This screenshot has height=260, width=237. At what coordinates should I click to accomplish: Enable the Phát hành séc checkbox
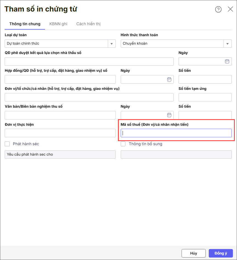(x=7, y=144)
